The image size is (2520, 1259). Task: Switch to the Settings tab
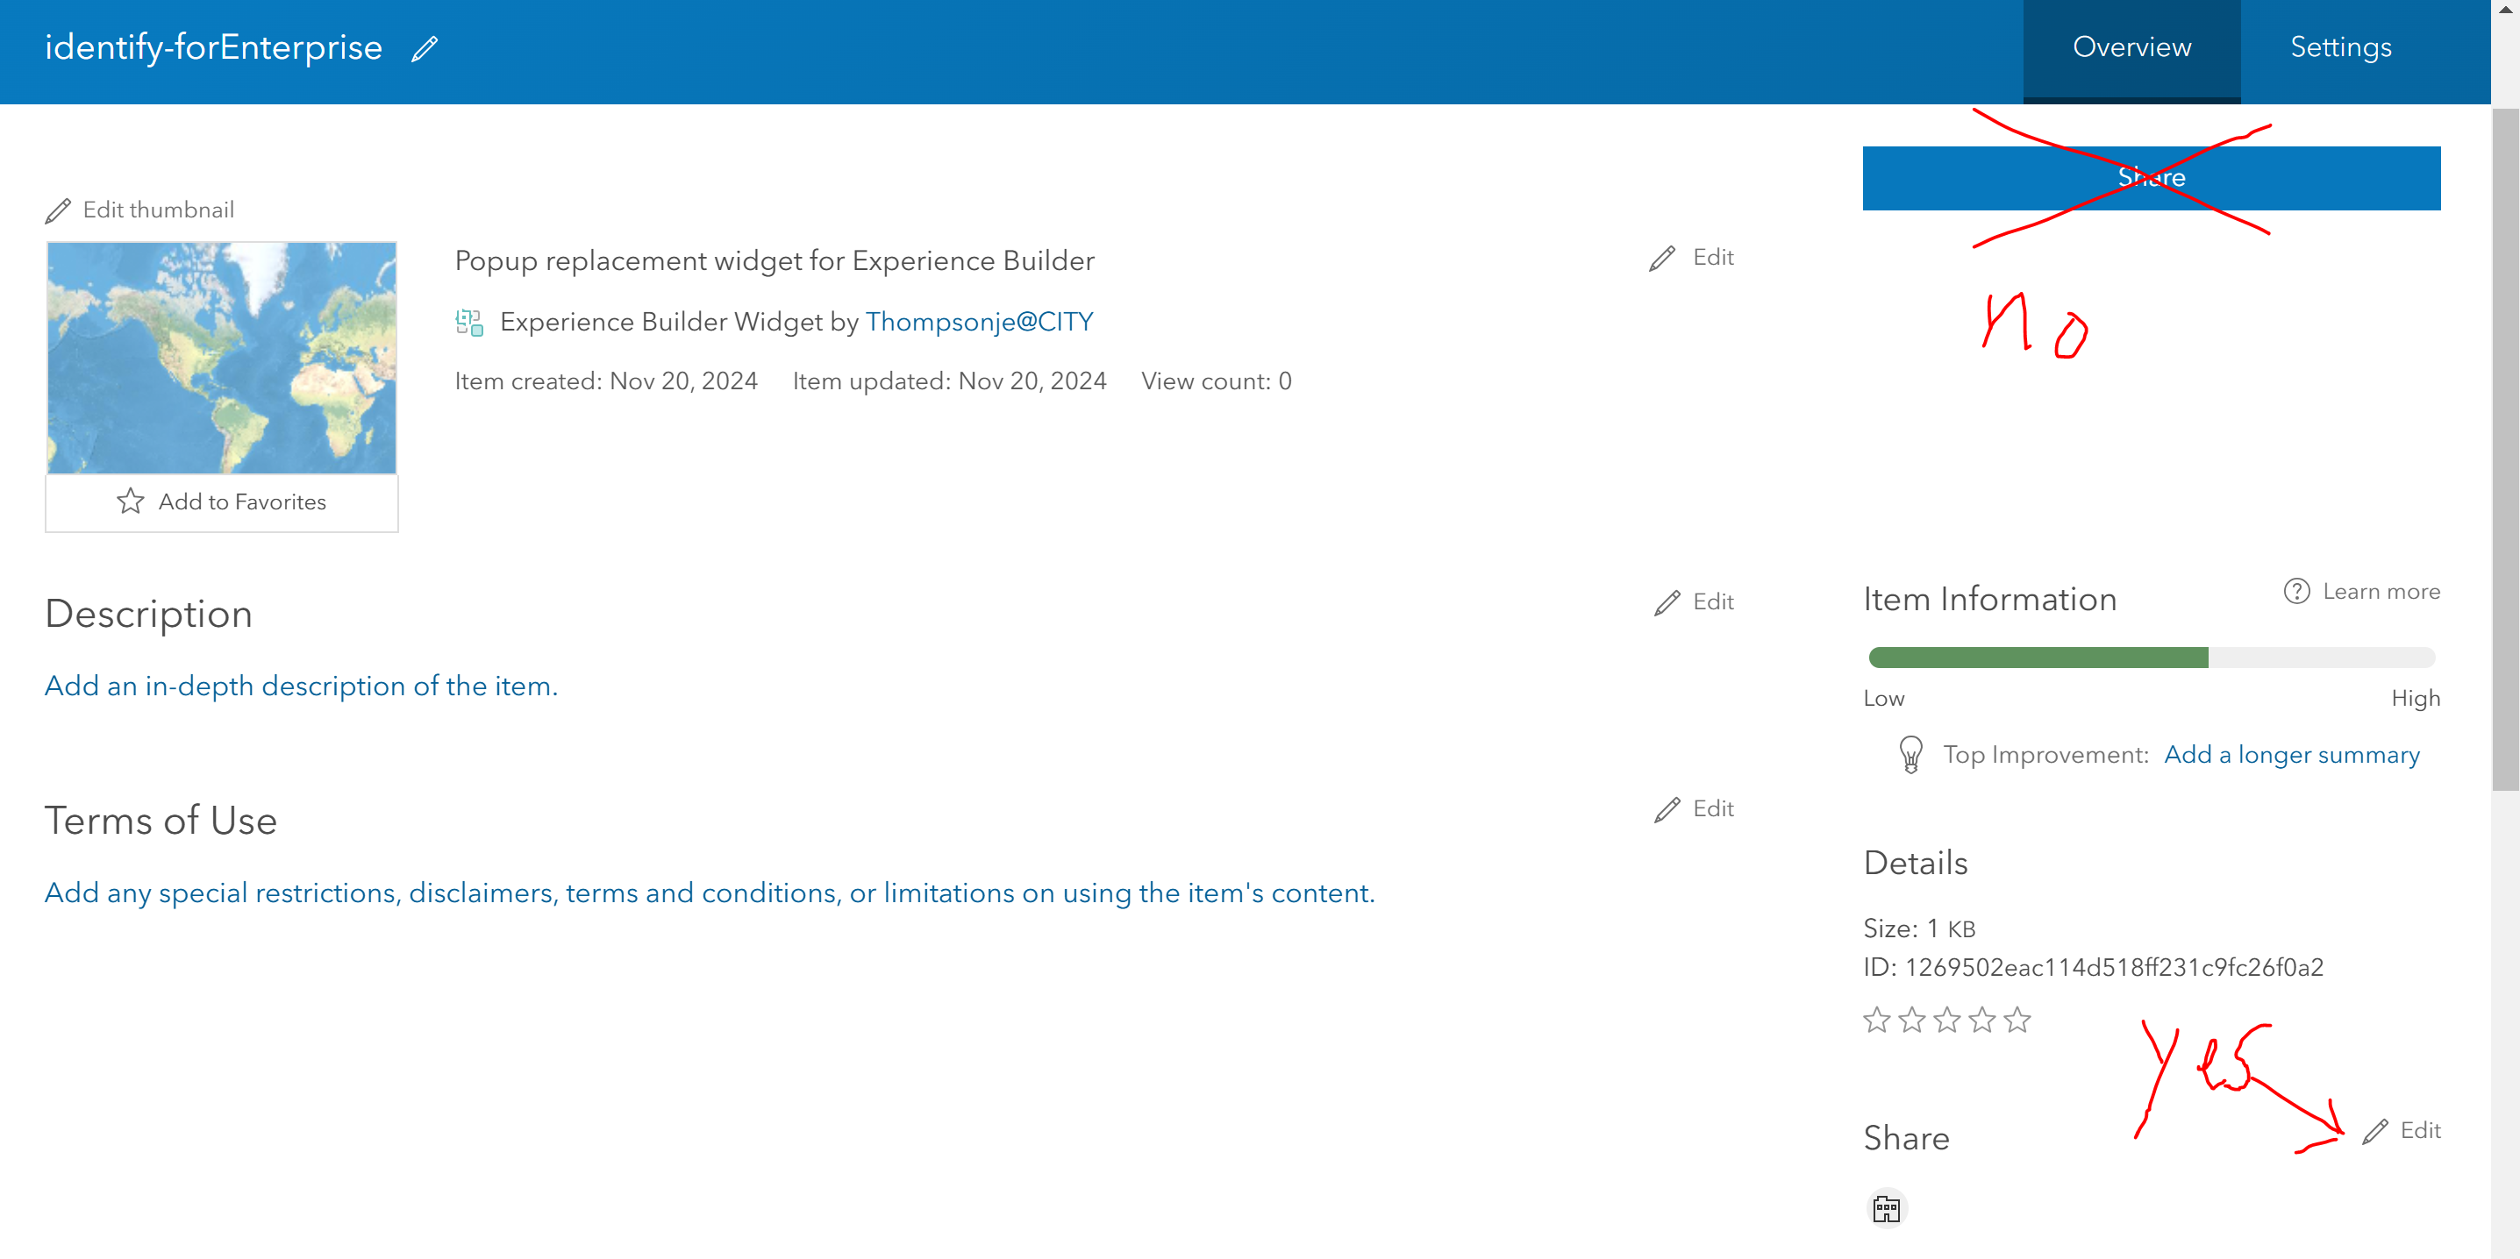2340,46
